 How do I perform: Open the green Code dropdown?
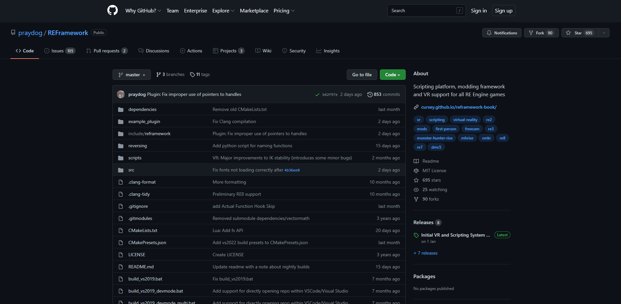pos(393,75)
